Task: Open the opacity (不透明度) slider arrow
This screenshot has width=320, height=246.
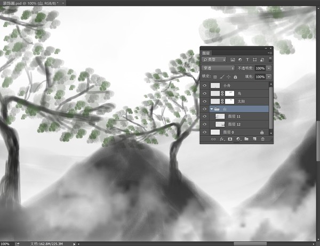Action: click(269, 68)
